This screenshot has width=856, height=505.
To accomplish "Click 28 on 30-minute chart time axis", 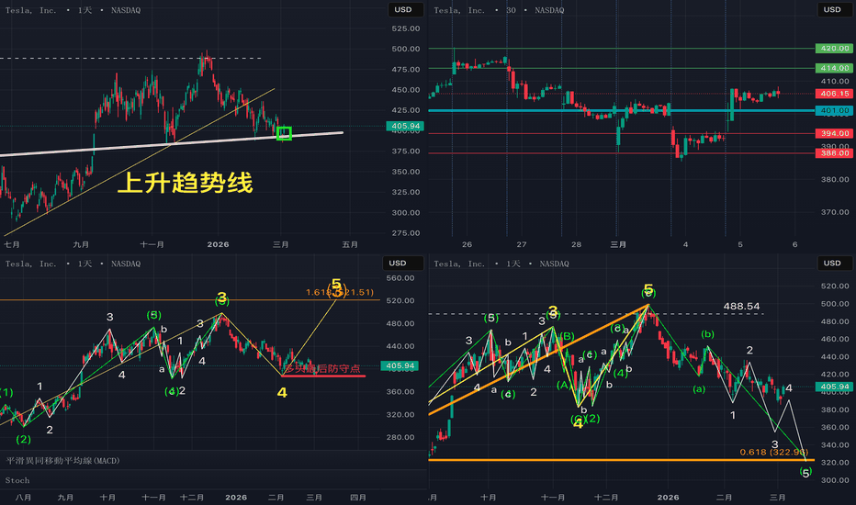I will click(x=576, y=244).
